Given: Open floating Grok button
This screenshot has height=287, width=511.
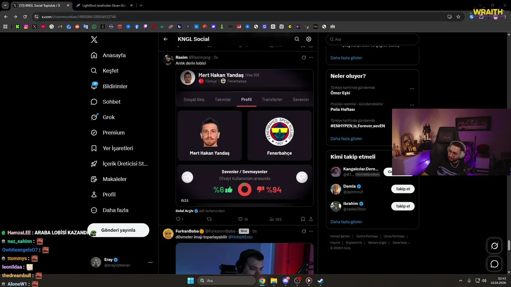Looking at the screenshot, I should [x=494, y=246].
